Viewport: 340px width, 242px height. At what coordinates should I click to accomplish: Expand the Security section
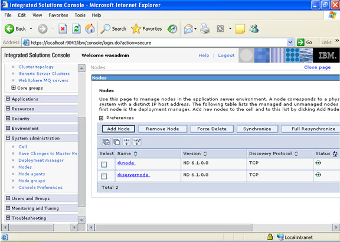click(8, 118)
